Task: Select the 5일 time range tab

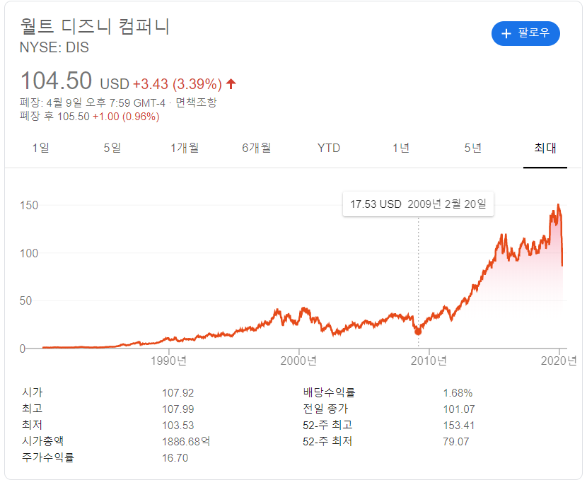Action: coord(112,148)
